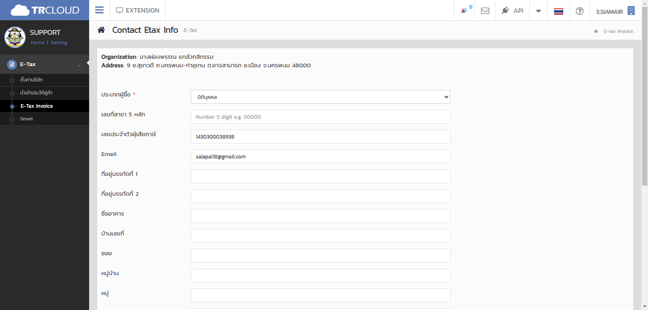
Task: Open the EXTENSION menu
Action: click(138, 10)
